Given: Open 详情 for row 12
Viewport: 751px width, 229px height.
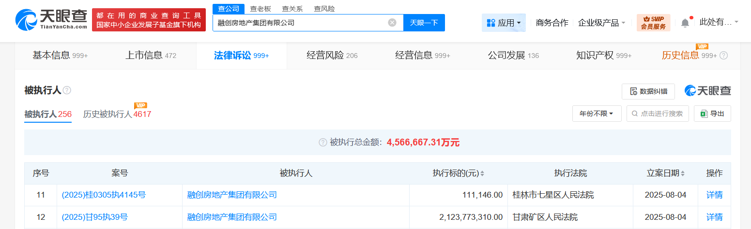Looking at the screenshot, I should point(715,217).
